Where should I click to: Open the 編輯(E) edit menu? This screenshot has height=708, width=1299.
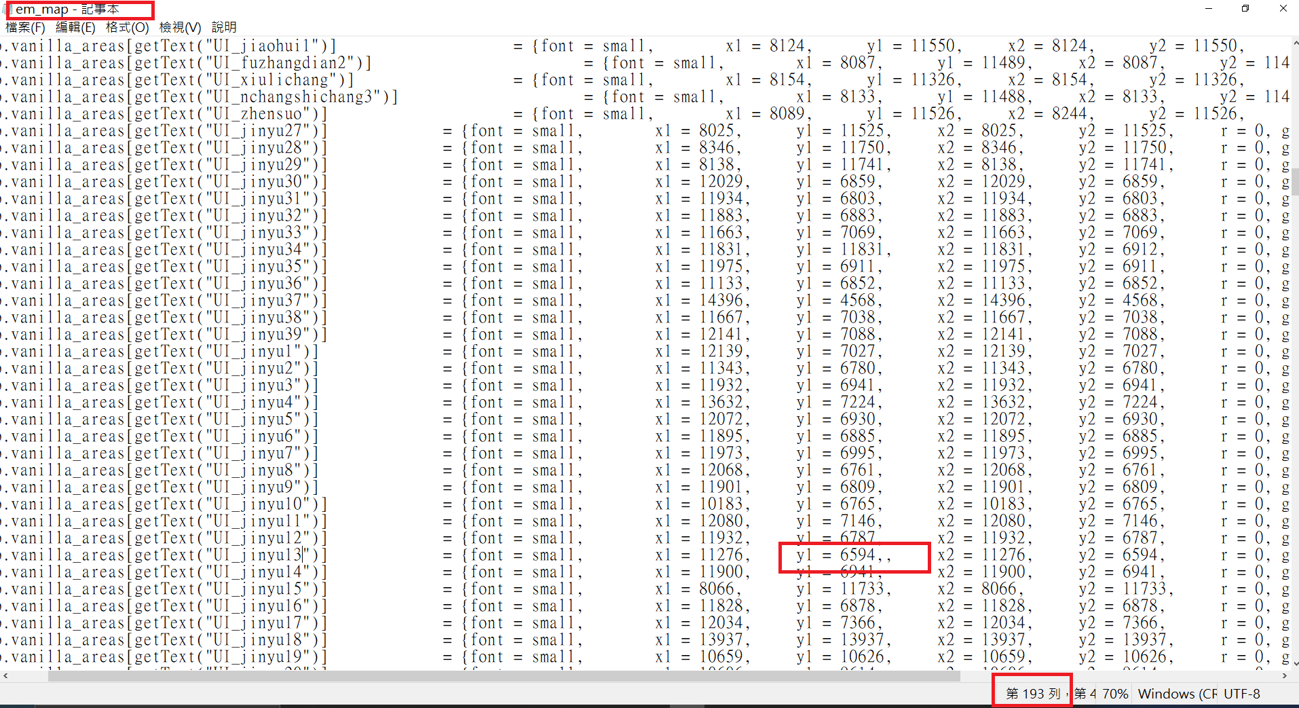[x=75, y=27]
